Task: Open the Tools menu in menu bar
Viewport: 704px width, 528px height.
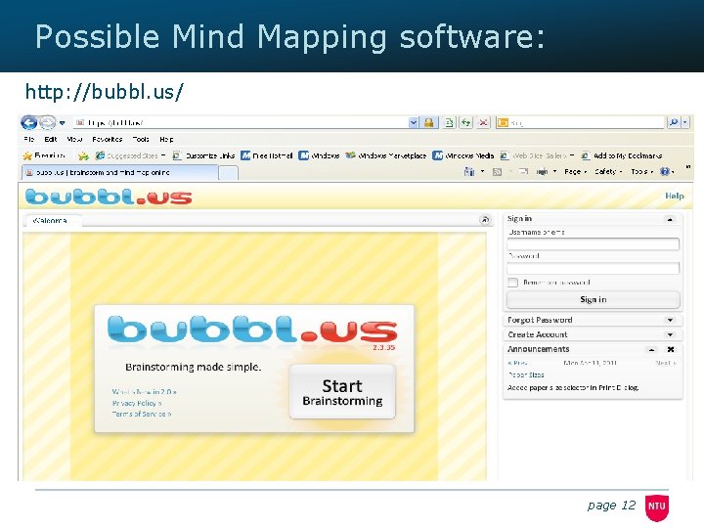Action: click(141, 139)
